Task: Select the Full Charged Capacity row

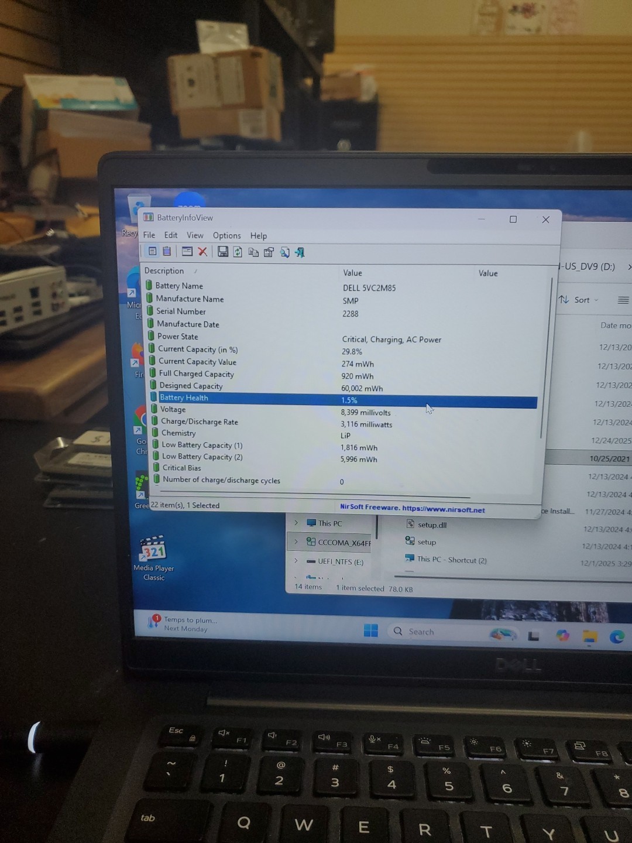Action: point(346,375)
